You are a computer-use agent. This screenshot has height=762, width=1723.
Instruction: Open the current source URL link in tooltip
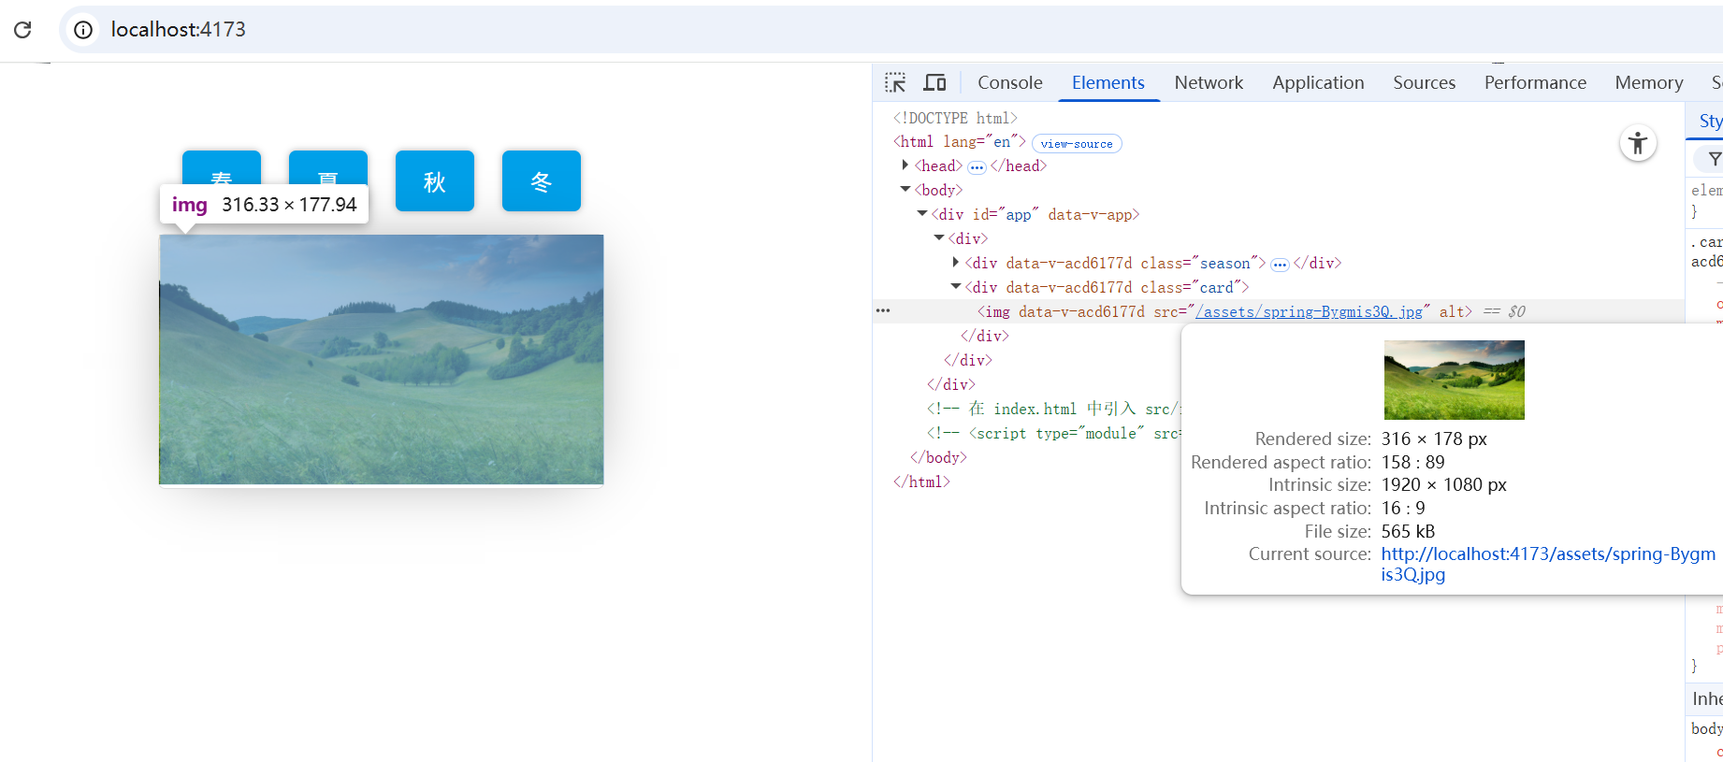click(1548, 564)
